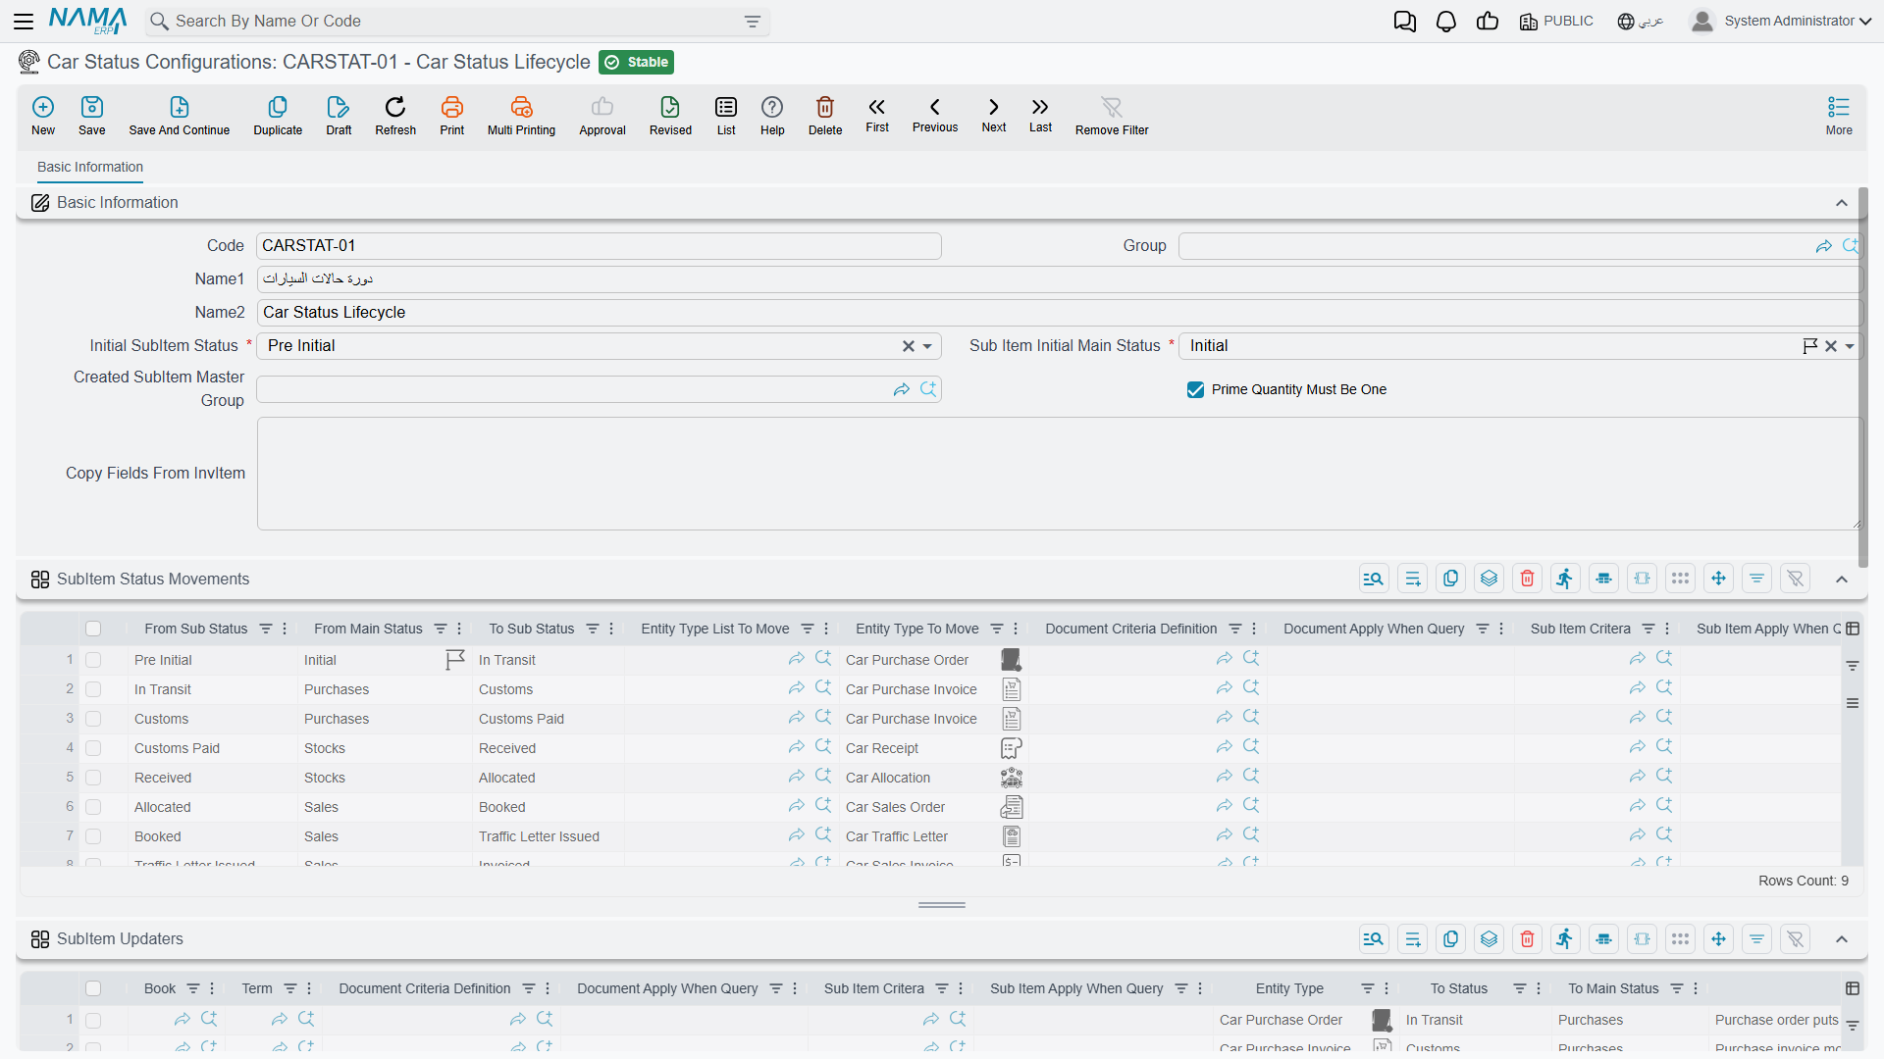Open Multi Printing
This screenshot has width=1884, height=1059.
521,116
